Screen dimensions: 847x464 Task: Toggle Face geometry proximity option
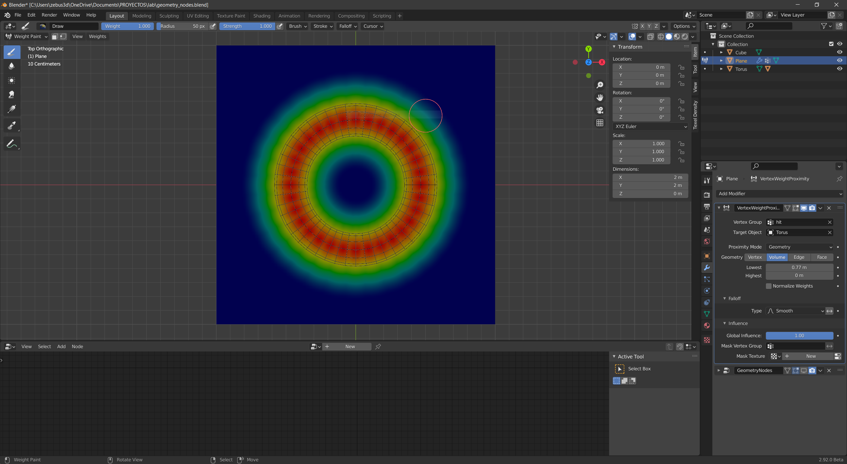point(822,257)
